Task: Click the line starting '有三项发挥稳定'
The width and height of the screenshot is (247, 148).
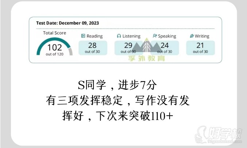Action: [x=118, y=100]
